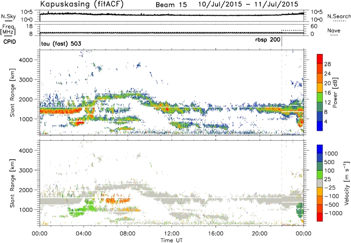The image size is (351, 243).
Task: Click the 'CPID' row label
Action: [10, 42]
